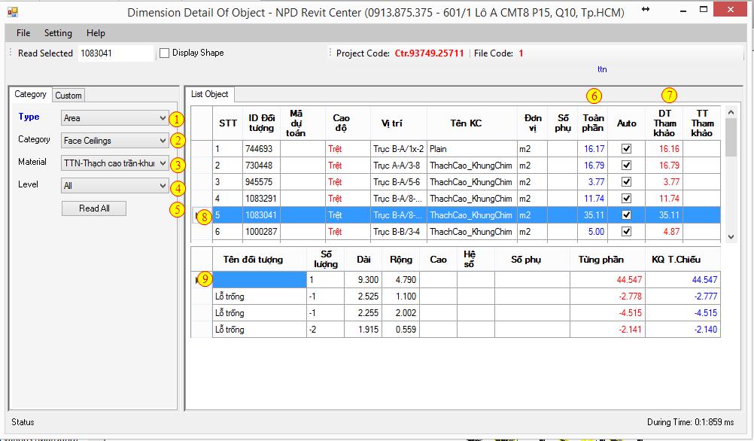Switch to the Custom tab

(x=68, y=96)
